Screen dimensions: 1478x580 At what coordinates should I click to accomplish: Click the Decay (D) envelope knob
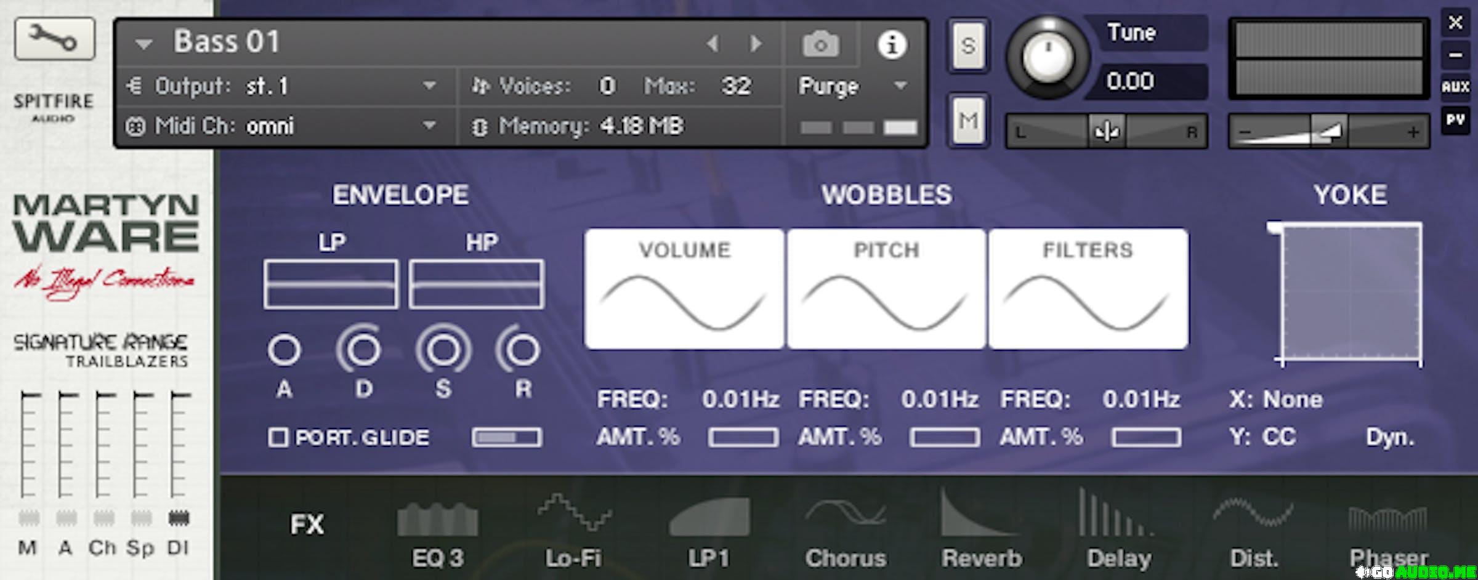363,350
